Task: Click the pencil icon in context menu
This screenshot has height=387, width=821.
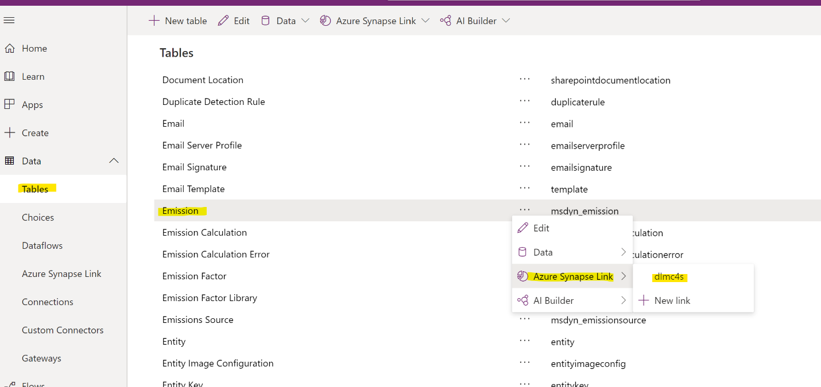Action: click(x=522, y=228)
